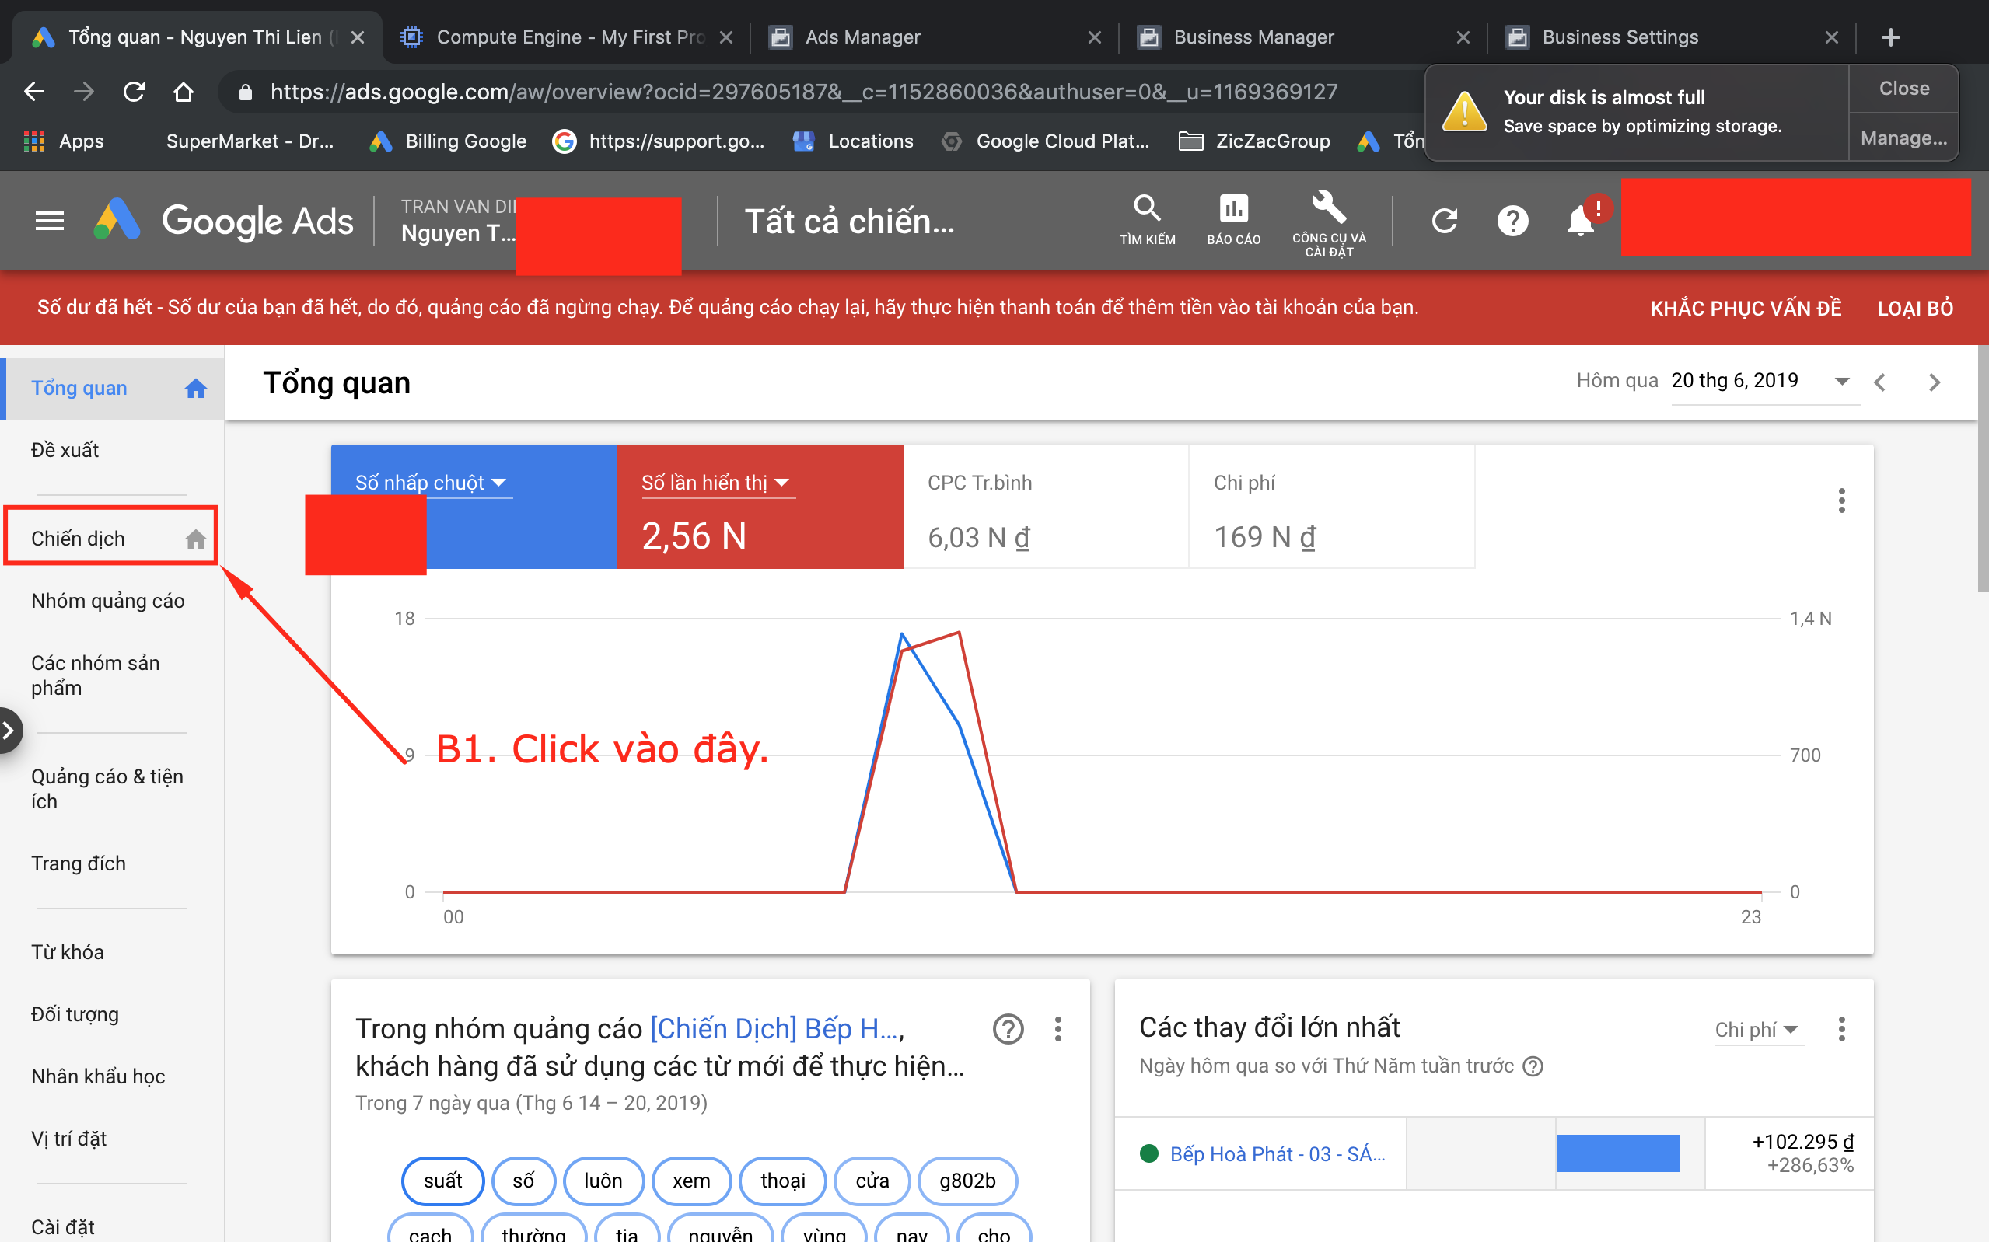Open the Số lần hiển thị metric dropdown
Image resolution: width=1989 pixels, height=1242 pixels.
click(716, 483)
